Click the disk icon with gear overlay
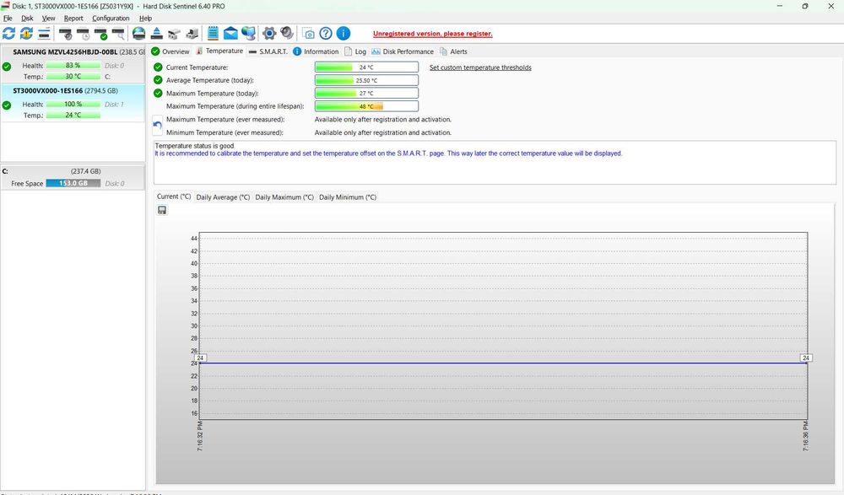The width and height of the screenshot is (844, 495). [x=66, y=34]
